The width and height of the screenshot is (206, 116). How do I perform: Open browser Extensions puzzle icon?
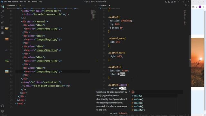pos(193,7)
